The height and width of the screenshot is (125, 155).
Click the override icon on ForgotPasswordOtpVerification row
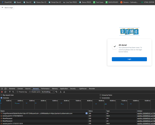pos(86,113)
